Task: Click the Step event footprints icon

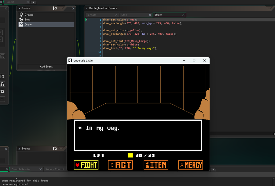Action: [21, 20]
